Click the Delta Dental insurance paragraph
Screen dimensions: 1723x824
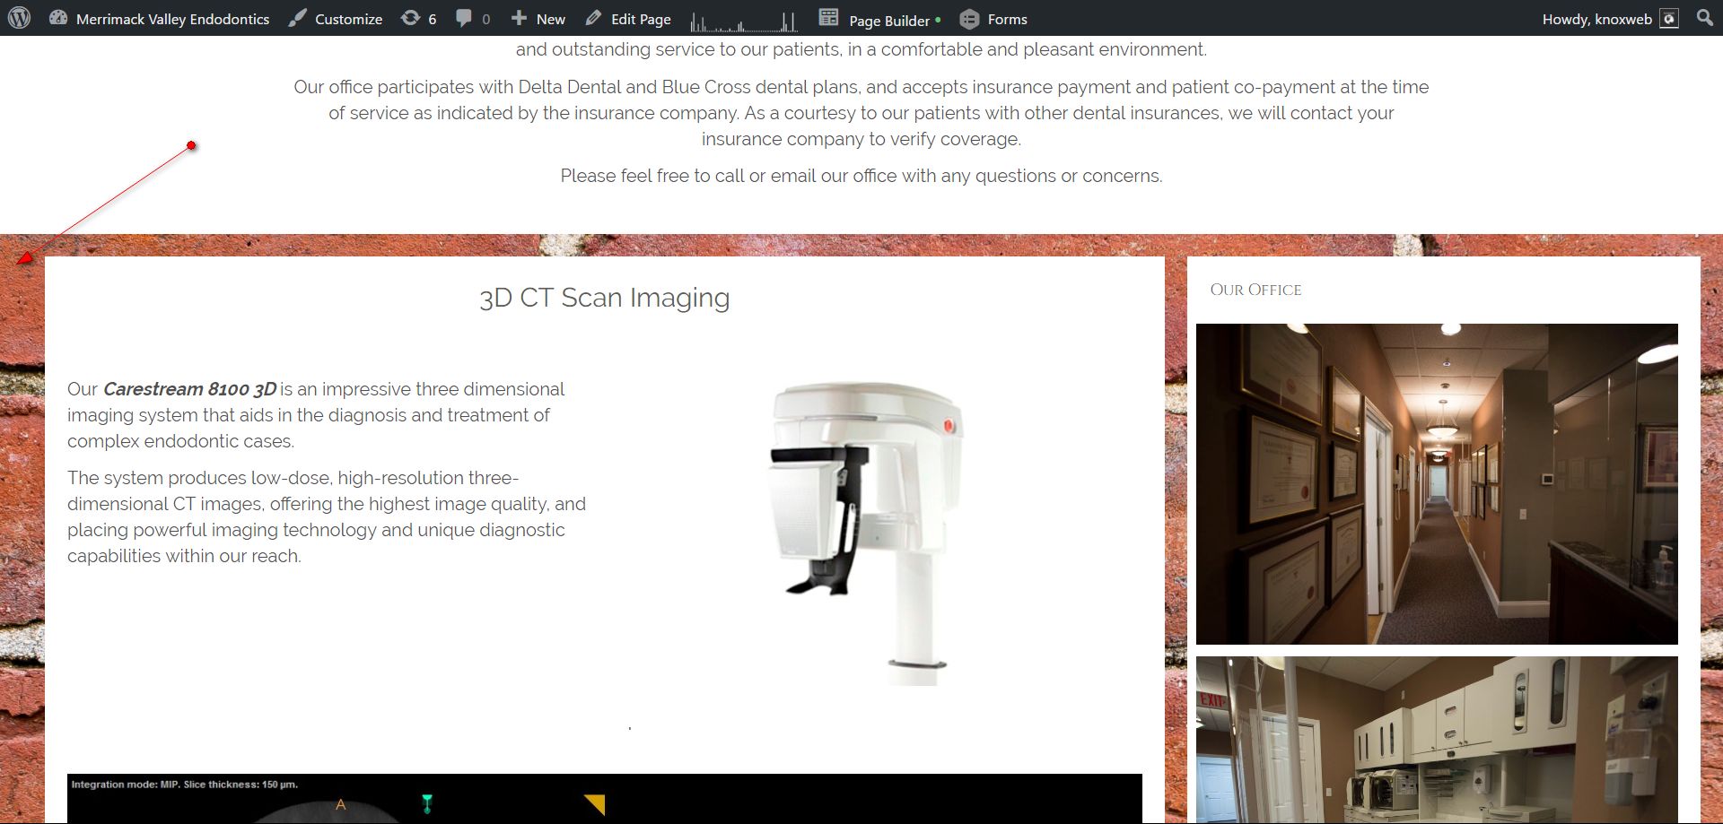[x=861, y=113]
